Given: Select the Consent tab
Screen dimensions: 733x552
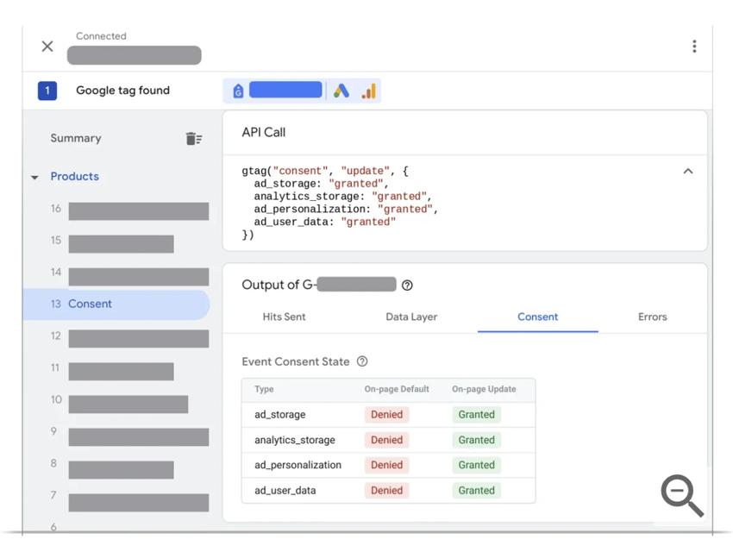Looking at the screenshot, I should tap(537, 317).
